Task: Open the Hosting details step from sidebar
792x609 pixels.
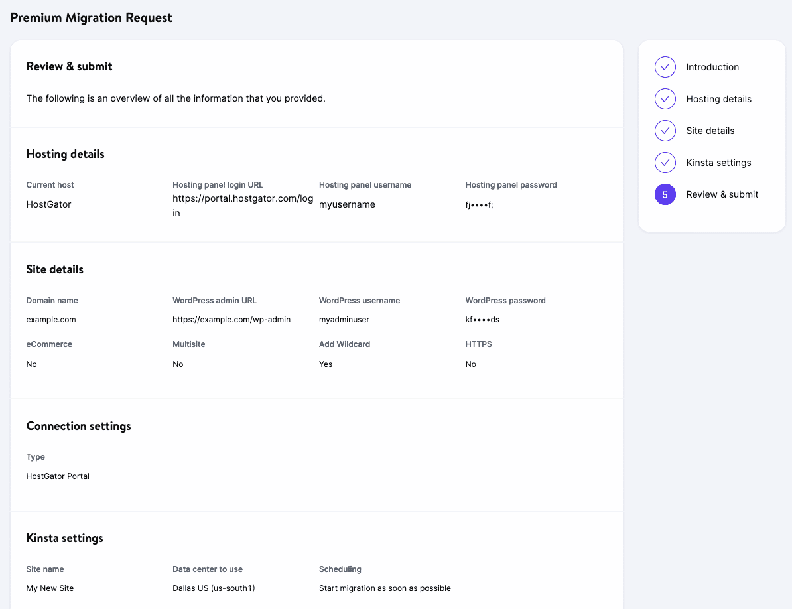Action: [x=718, y=99]
